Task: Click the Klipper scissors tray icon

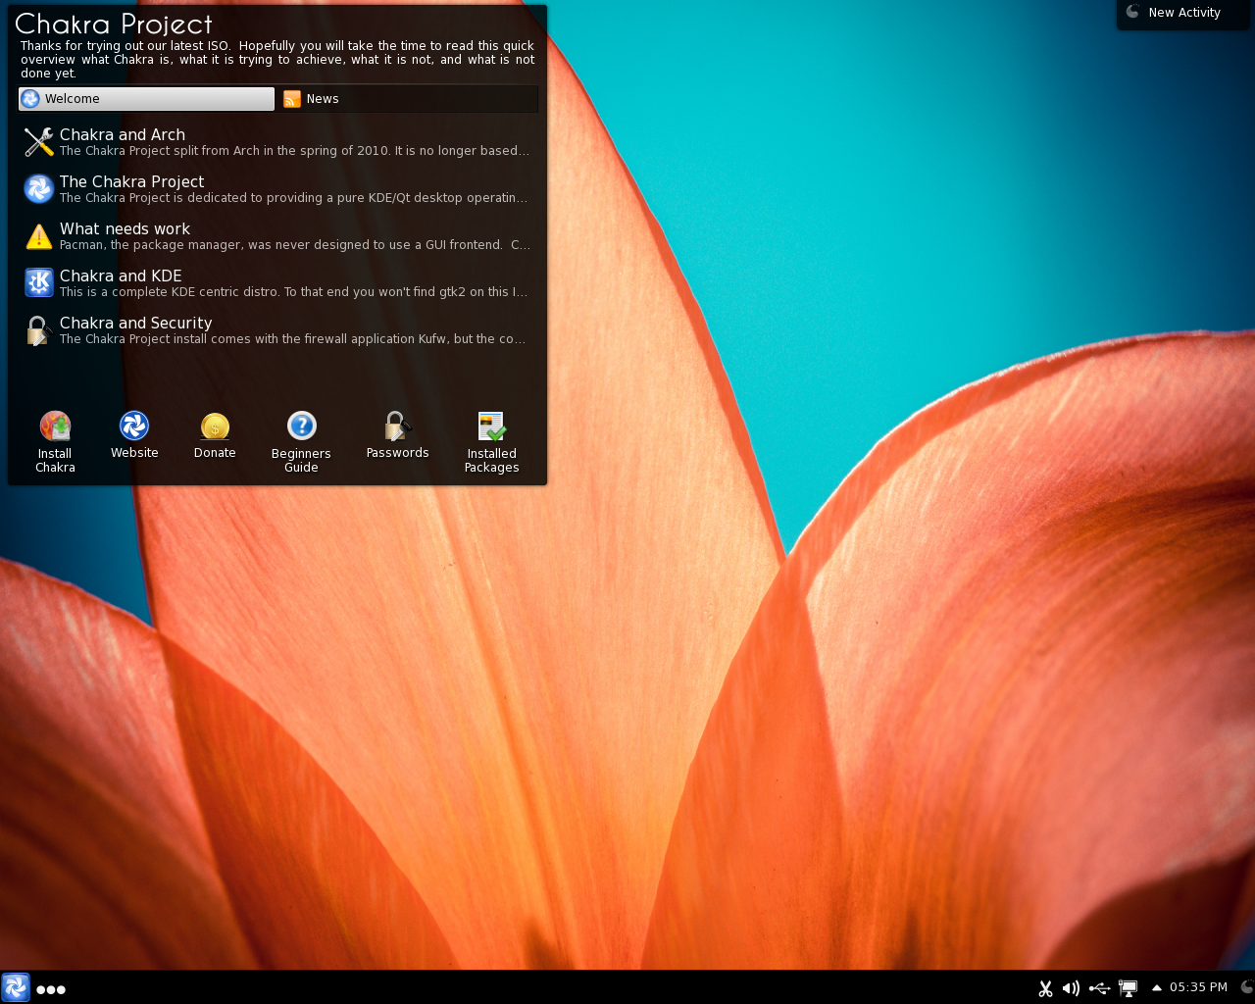Action: (x=1045, y=988)
